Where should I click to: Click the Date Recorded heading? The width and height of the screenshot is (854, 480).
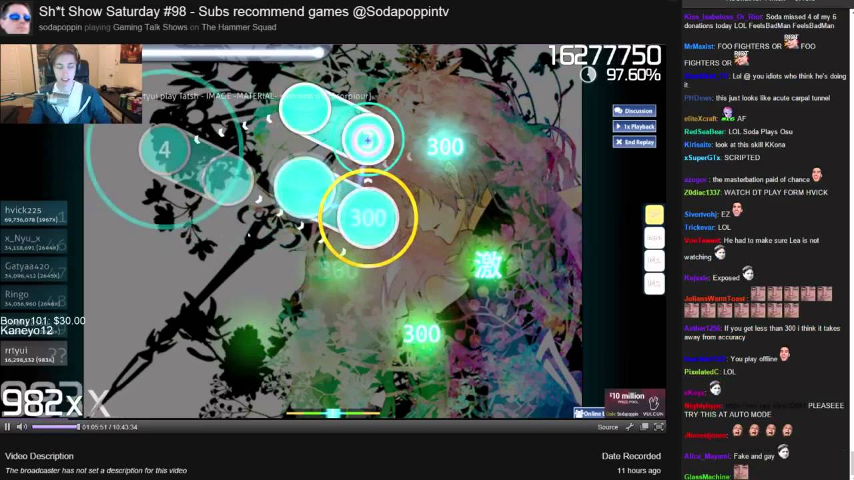coord(631,456)
